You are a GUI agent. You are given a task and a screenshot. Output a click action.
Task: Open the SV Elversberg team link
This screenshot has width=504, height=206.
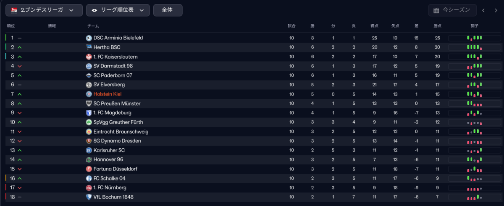[109, 85]
